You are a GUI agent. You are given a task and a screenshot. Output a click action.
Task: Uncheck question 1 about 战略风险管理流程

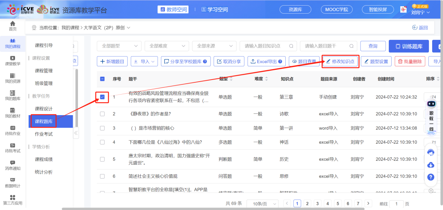pyautogui.click(x=102, y=97)
